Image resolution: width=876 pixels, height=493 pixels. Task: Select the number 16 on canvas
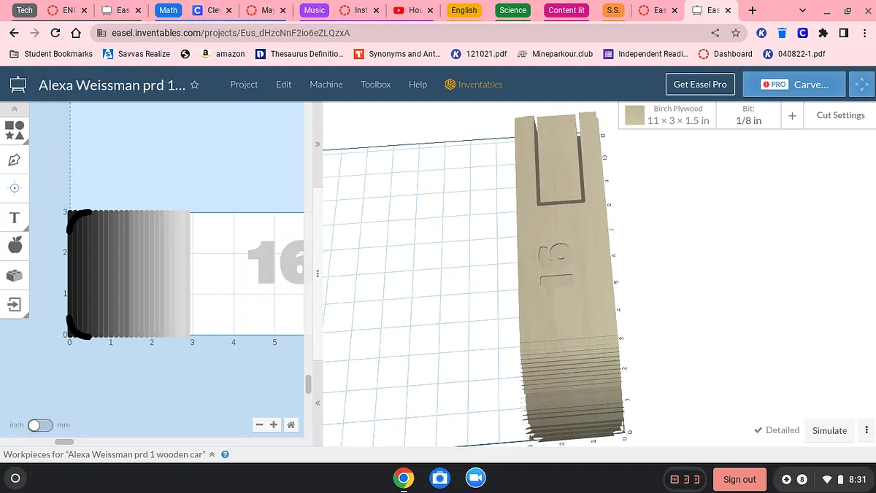coord(275,263)
